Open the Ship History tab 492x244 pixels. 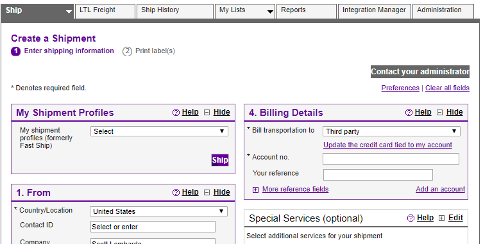(175, 11)
